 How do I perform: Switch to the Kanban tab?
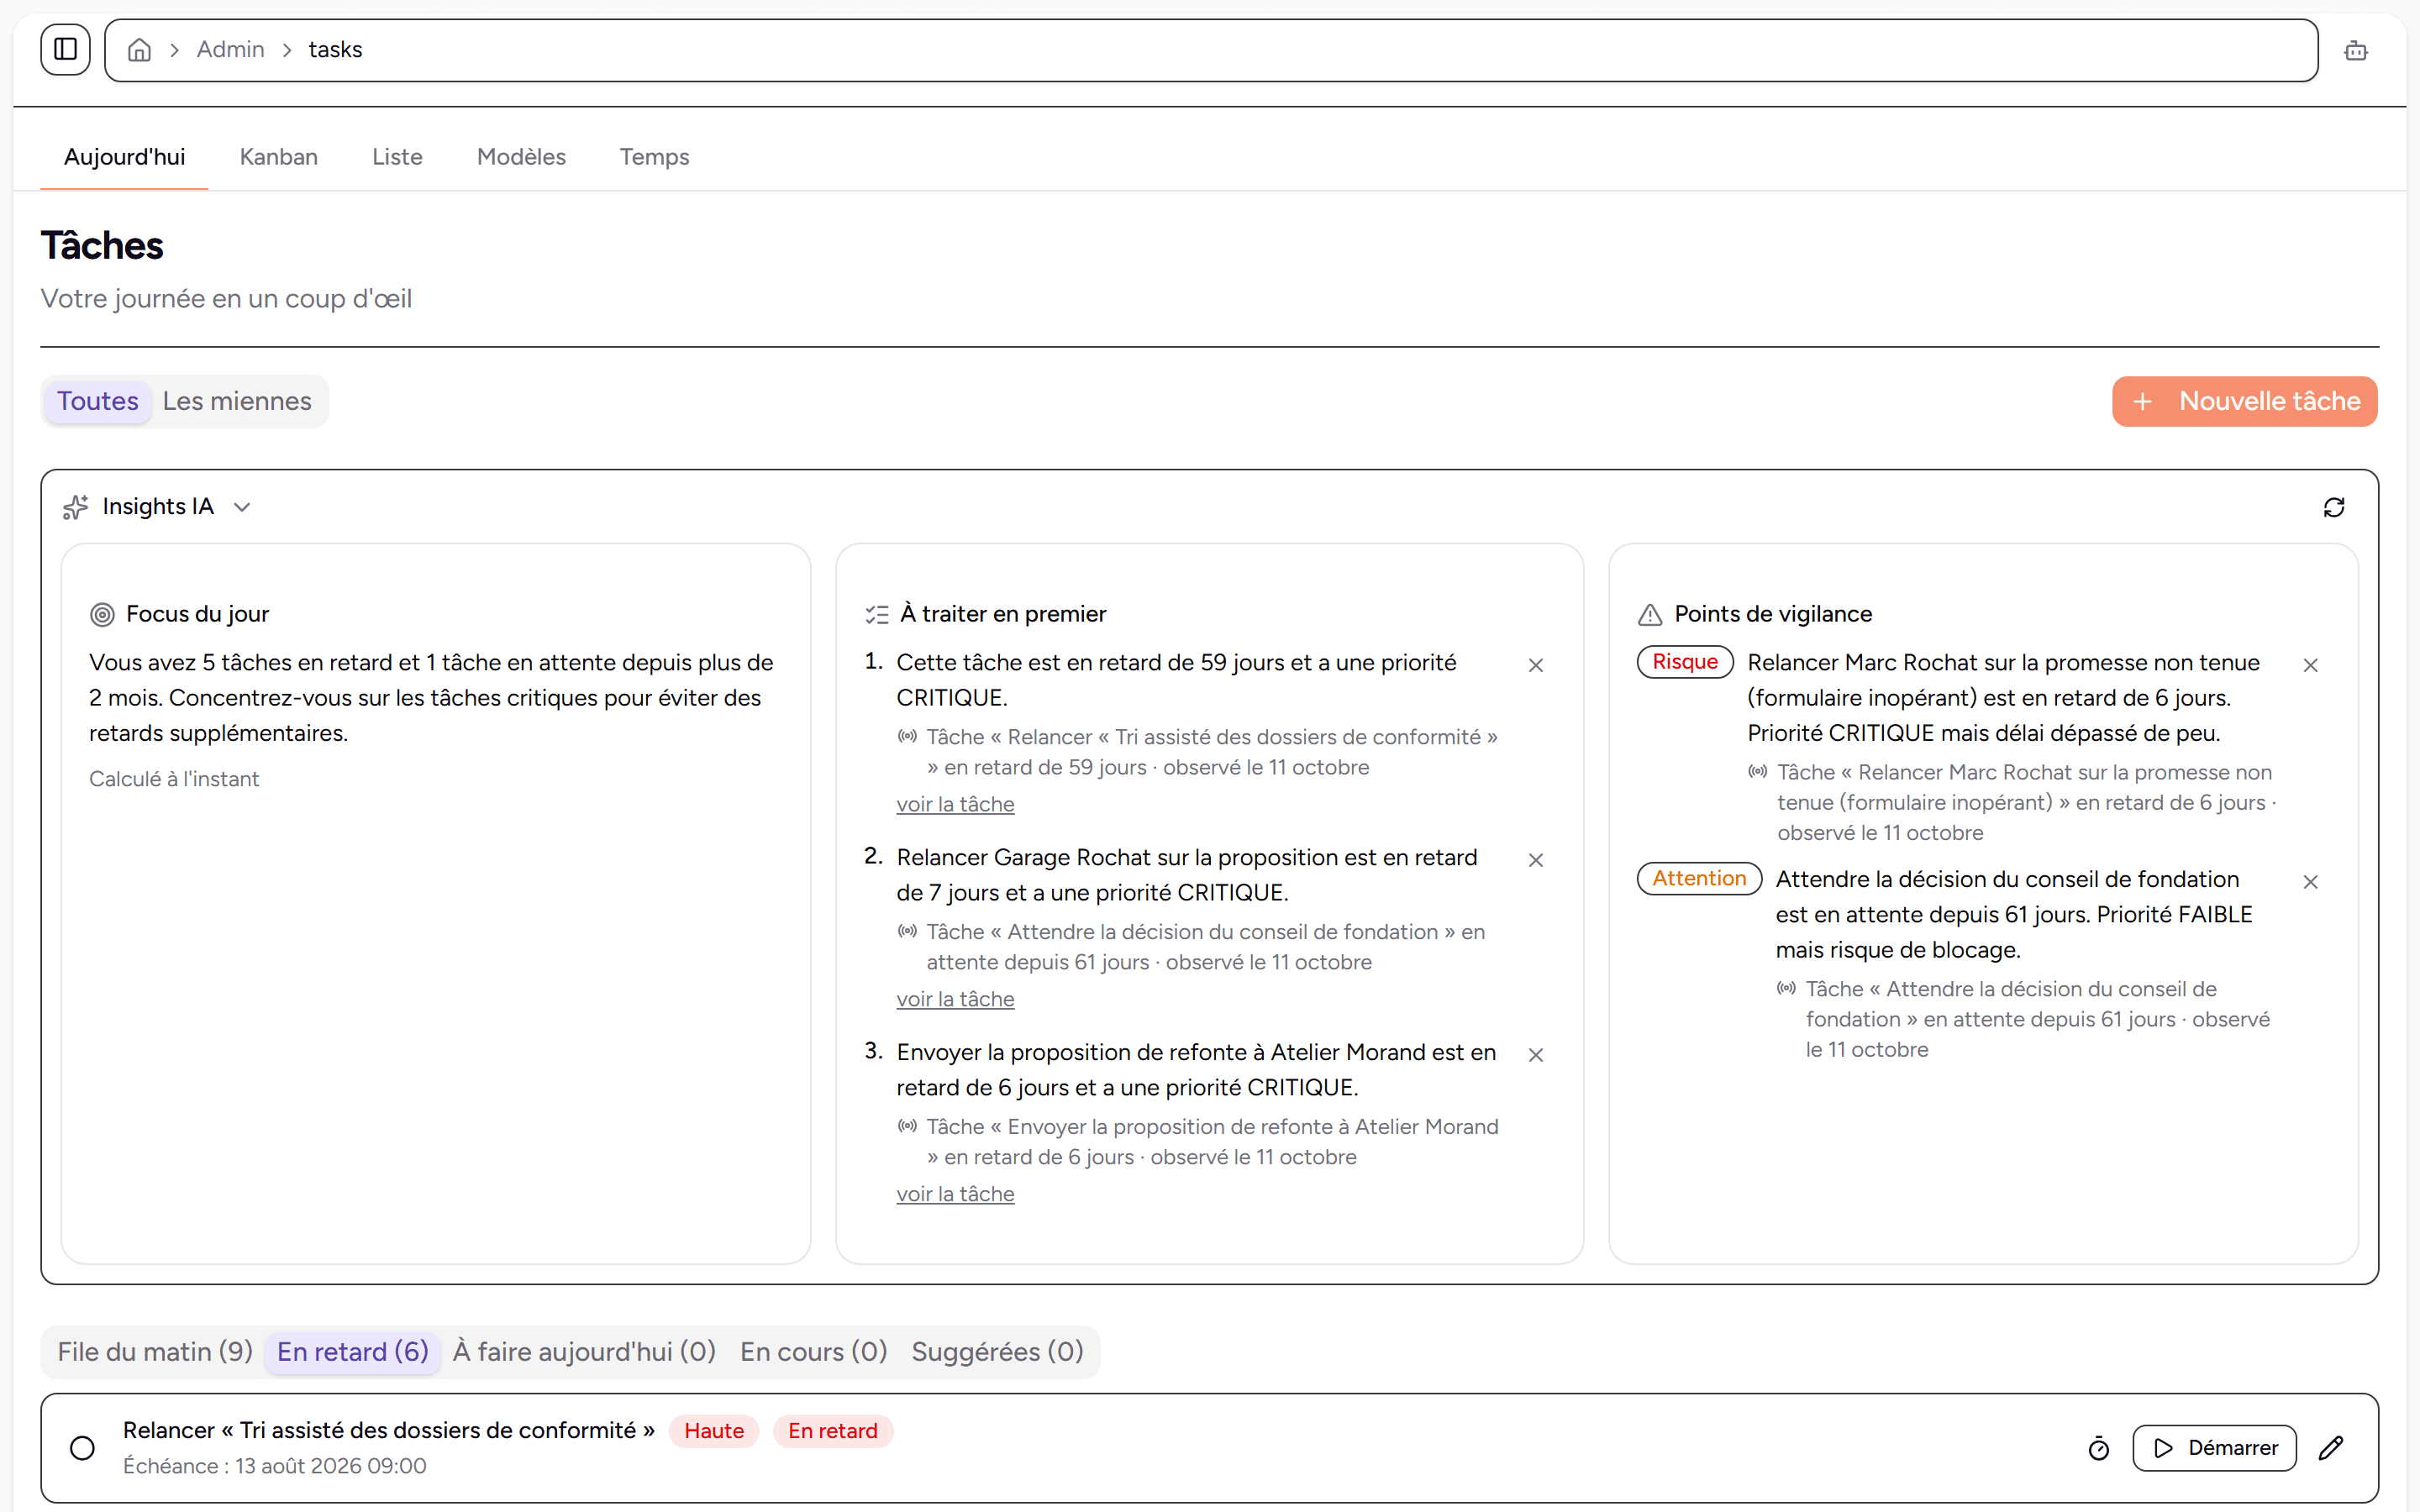click(279, 157)
